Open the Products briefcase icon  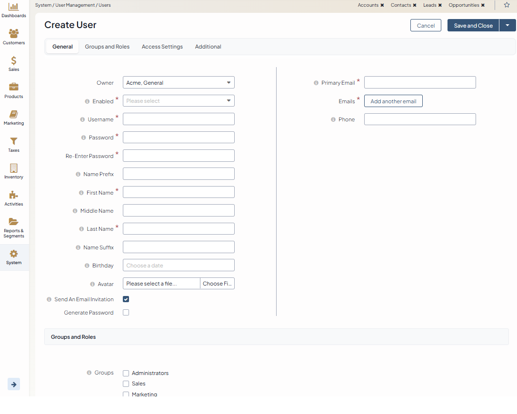point(14,87)
